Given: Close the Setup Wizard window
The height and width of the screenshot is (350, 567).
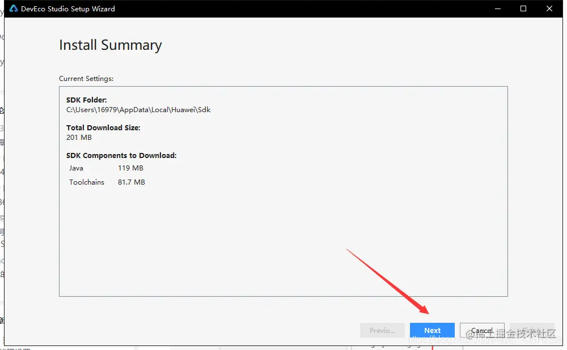Looking at the screenshot, I should point(549,8).
